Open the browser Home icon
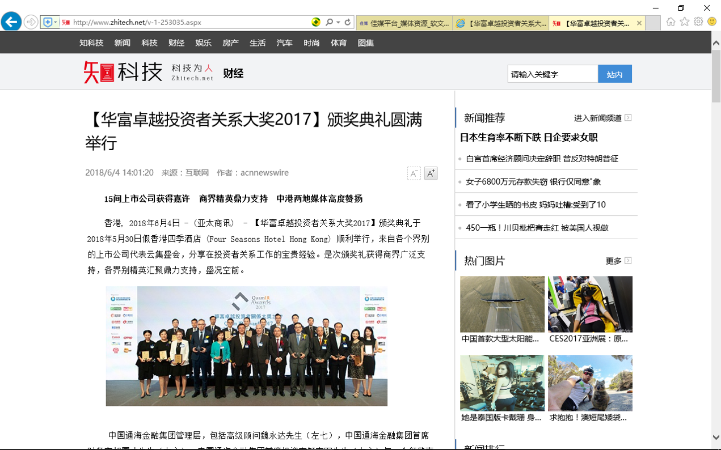This screenshot has height=450, width=721. [x=671, y=22]
